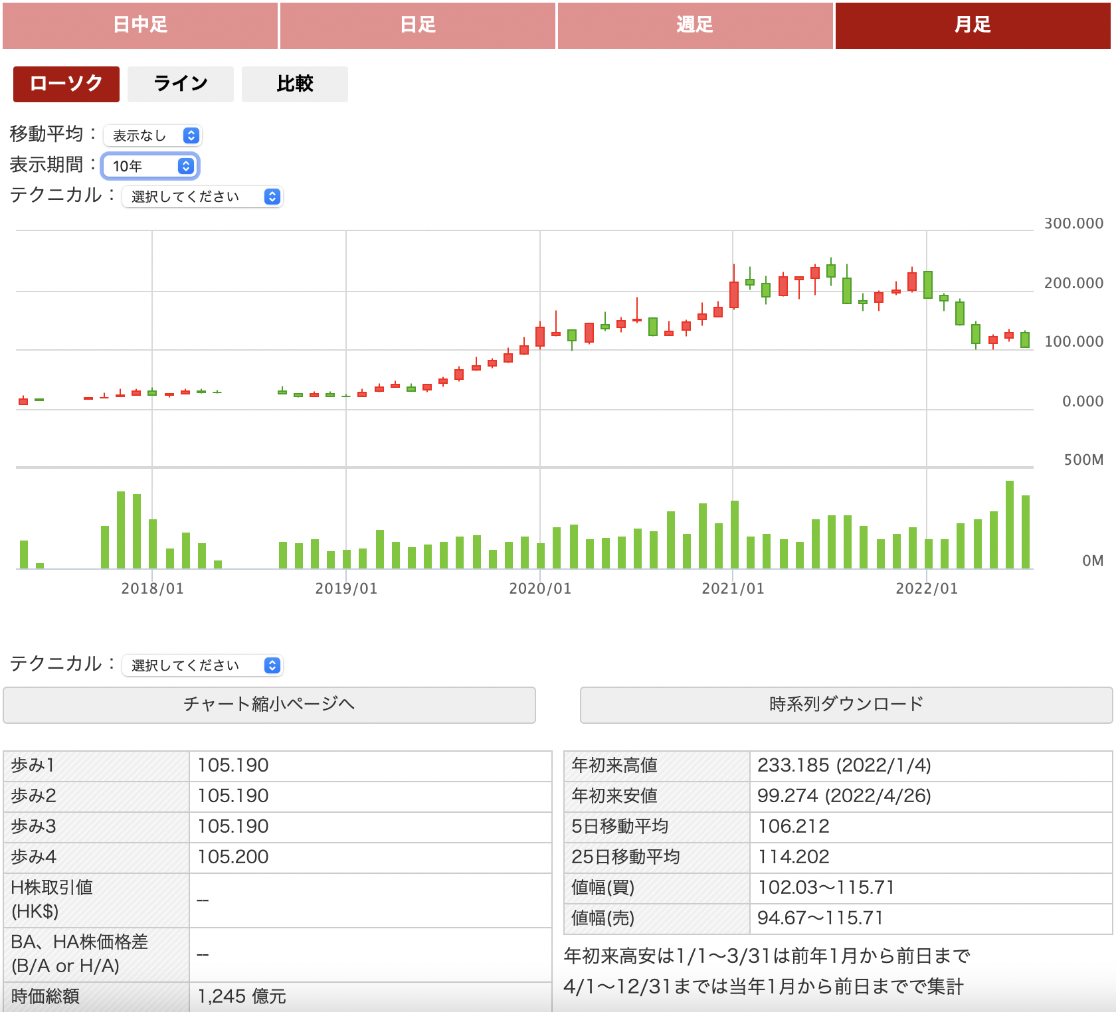
Task: Click the 歩み1 value 105.190
Action: (x=233, y=766)
